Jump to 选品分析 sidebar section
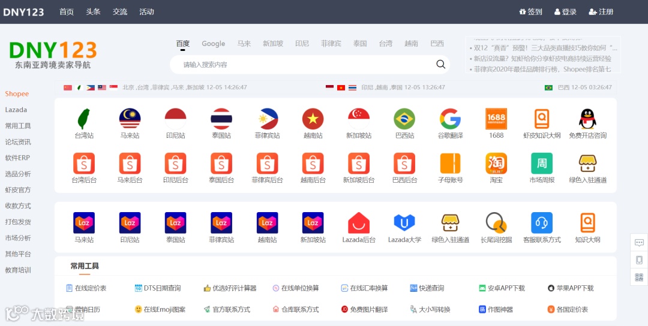The image size is (648, 326). tap(18, 174)
